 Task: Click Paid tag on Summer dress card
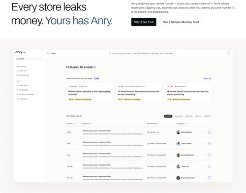pos(121,87)
